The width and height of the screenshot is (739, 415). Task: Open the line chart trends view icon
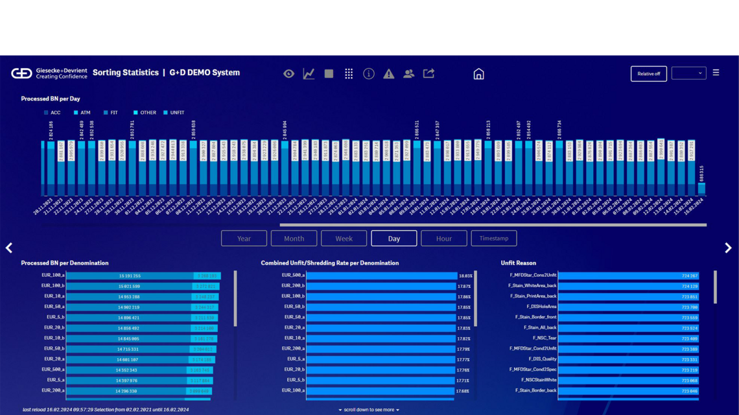click(x=309, y=73)
